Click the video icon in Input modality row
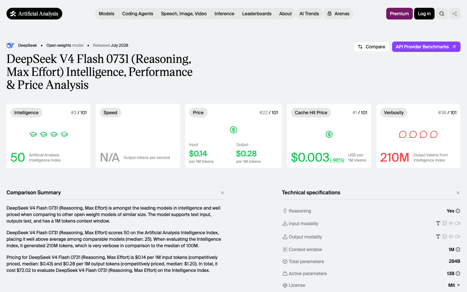Screen dimensions: 467x292 [x=458, y=223]
